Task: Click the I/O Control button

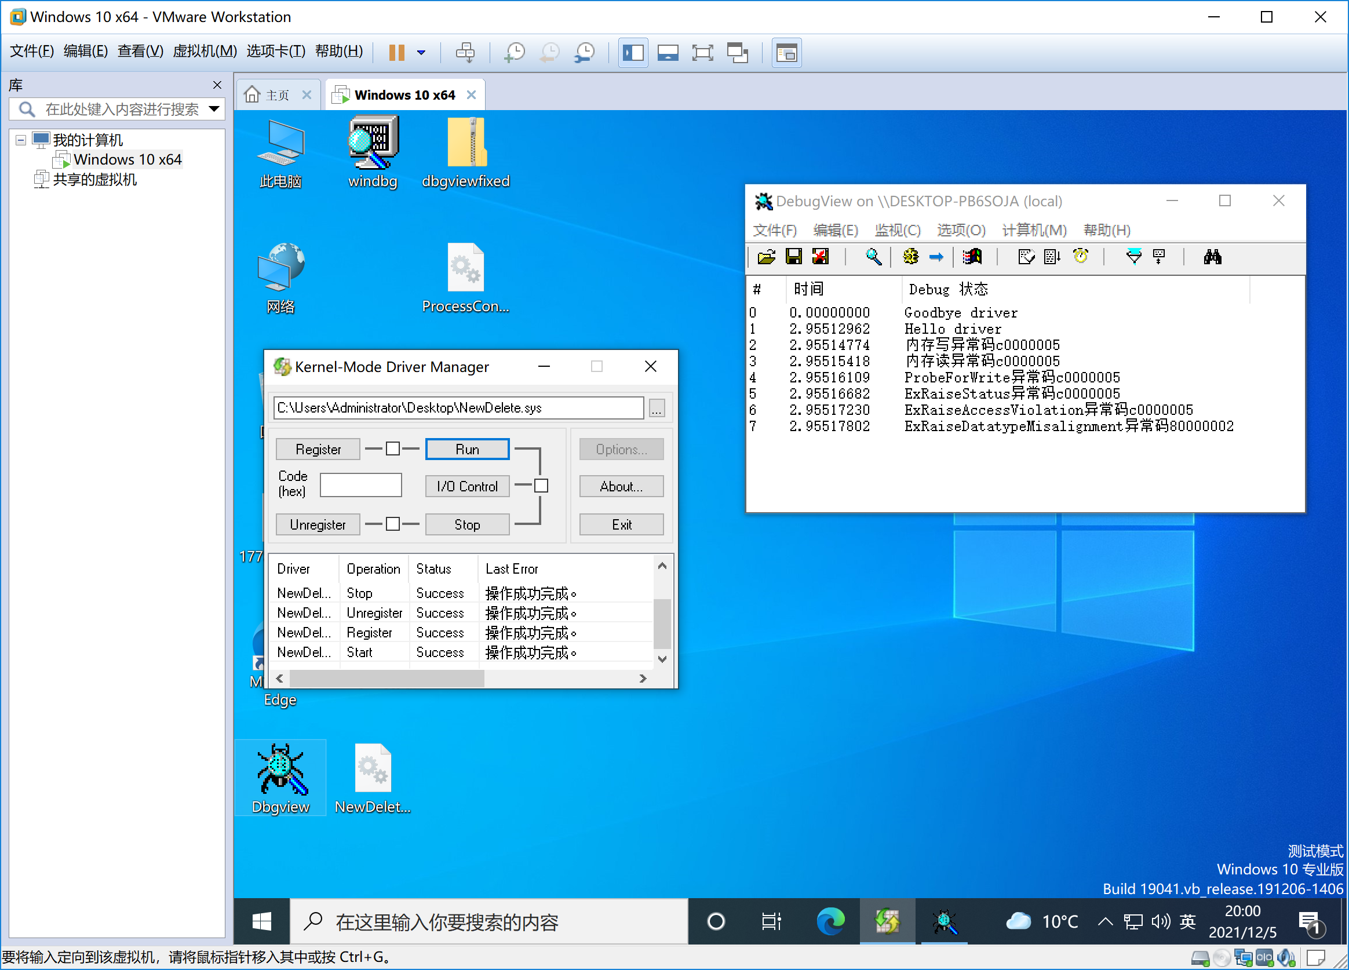Action: coord(467,486)
